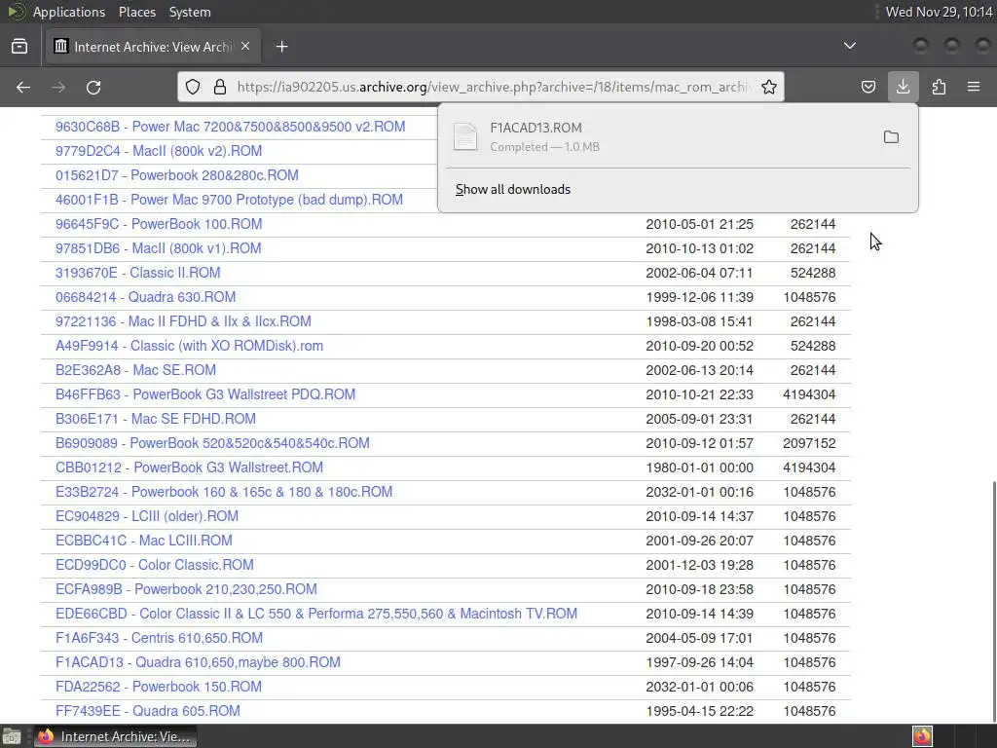The height and width of the screenshot is (748, 997).
Task: Open 9630C68B Power Mac 7200 ROM link
Action: point(230,127)
